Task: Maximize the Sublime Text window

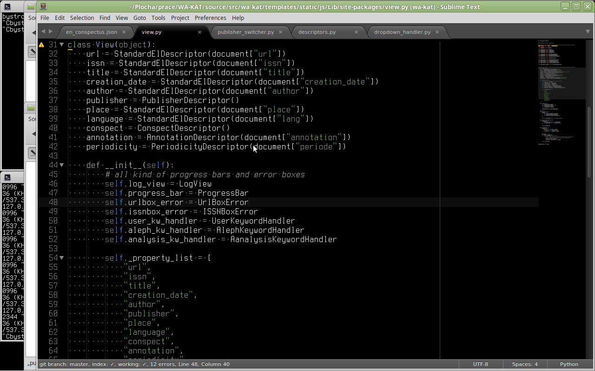Action: coord(576,6)
